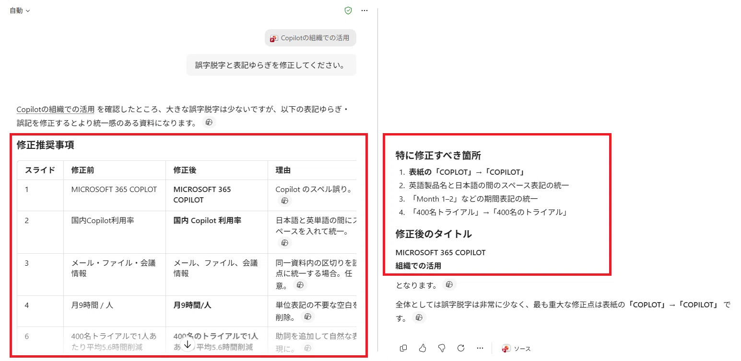Image resolution: width=741 pixels, height=361 pixels.
Task: Open the underlined Copilotの組織での活用 link
Action: coord(56,109)
